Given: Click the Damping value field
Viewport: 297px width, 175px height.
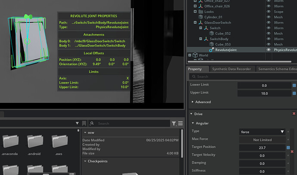Looking at the screenshot, I should point(262,164).
